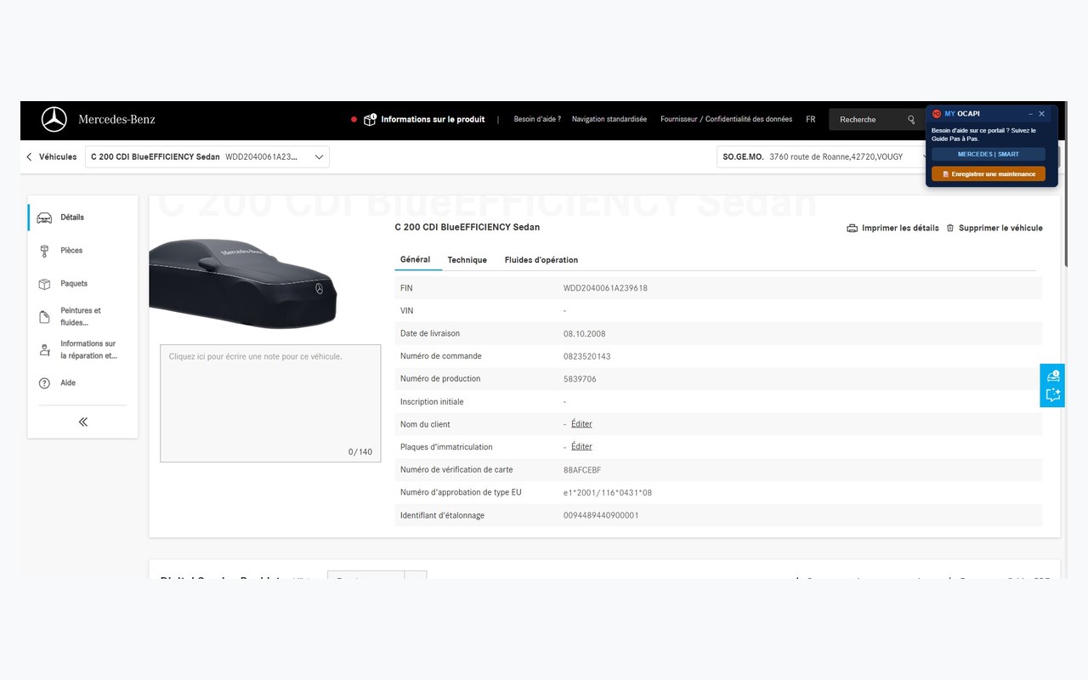Open the Fluides d'opération tab
Image resolution: width=1088 pixels, height=680 pixels.
pyautogui.click(x=541, y=260)
